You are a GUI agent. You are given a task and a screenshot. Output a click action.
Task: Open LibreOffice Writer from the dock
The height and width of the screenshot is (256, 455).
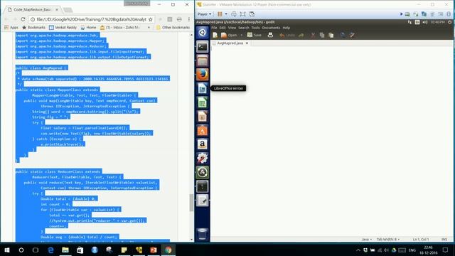(202, 88)
